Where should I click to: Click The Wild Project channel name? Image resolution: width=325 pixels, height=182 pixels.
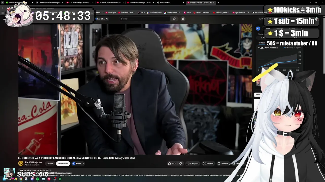32,162
